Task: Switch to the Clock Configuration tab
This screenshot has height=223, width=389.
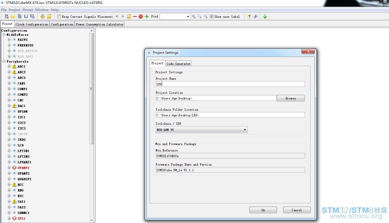Action: [32, 24]
